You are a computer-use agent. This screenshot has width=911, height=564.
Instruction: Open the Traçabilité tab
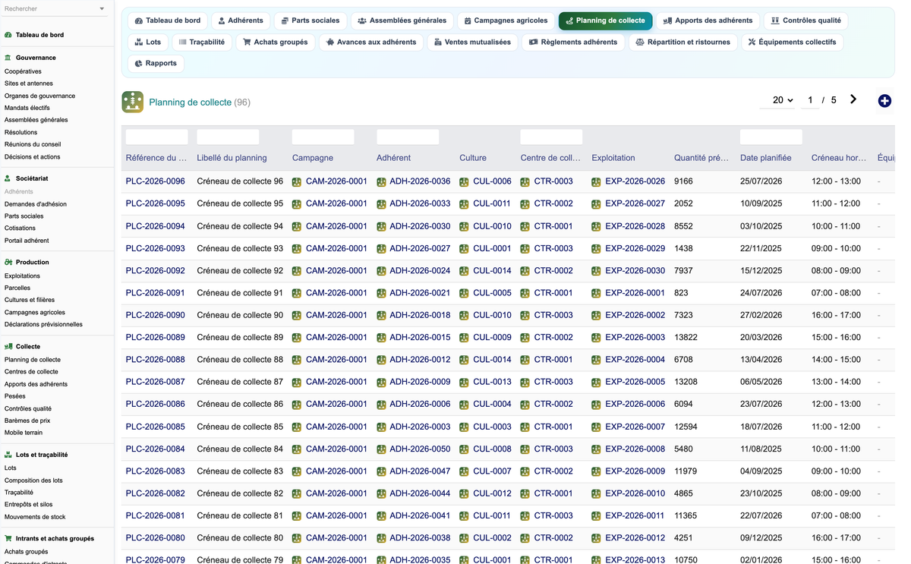point(202,42)
